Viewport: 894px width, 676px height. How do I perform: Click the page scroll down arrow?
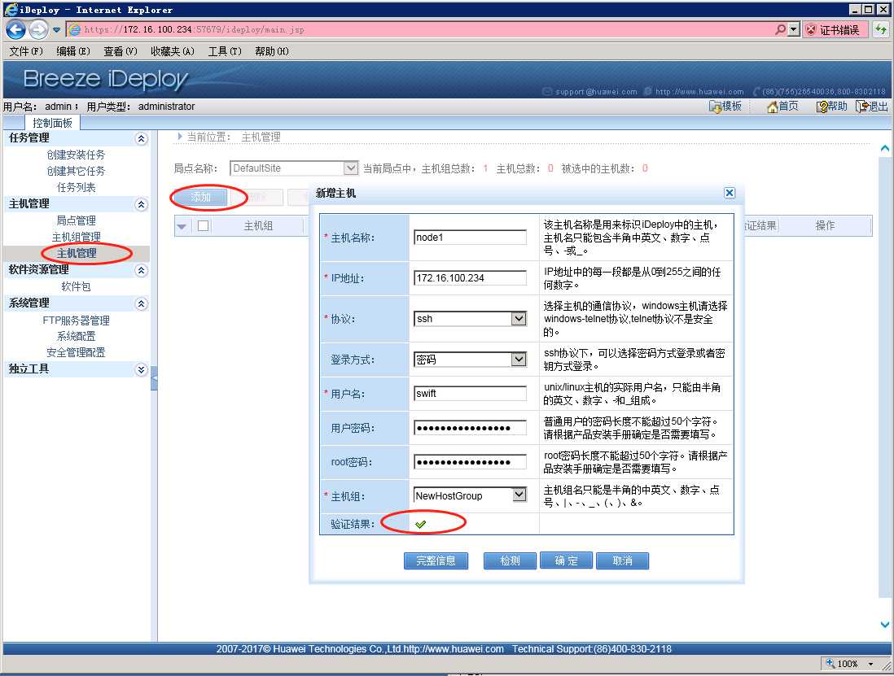pos(885,625)
